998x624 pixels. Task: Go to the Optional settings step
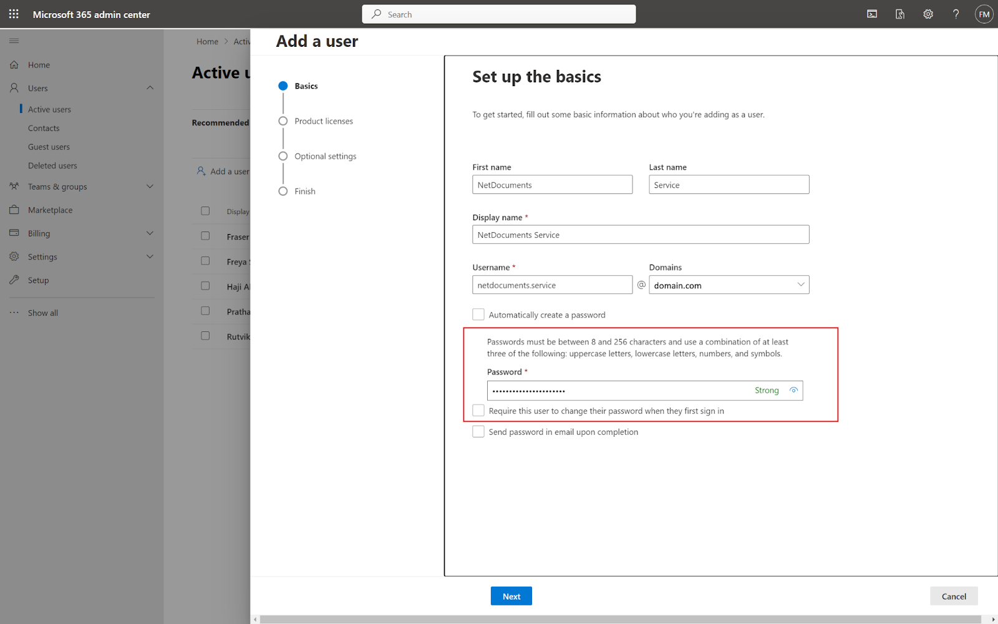(317, 156)
